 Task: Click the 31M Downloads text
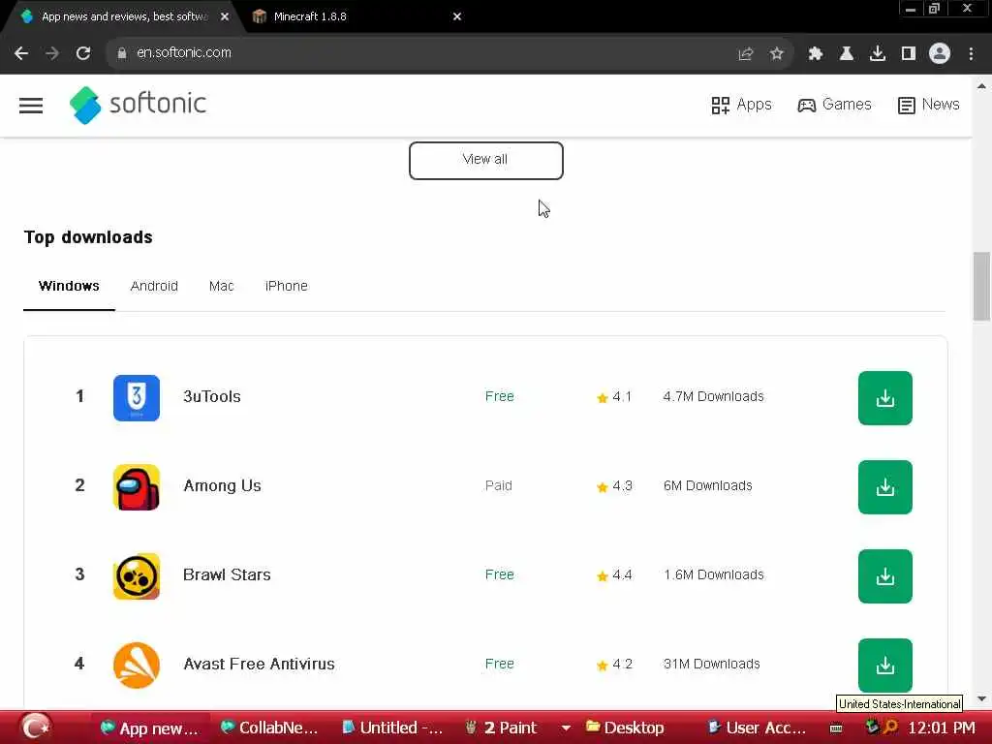click(712, 664)
